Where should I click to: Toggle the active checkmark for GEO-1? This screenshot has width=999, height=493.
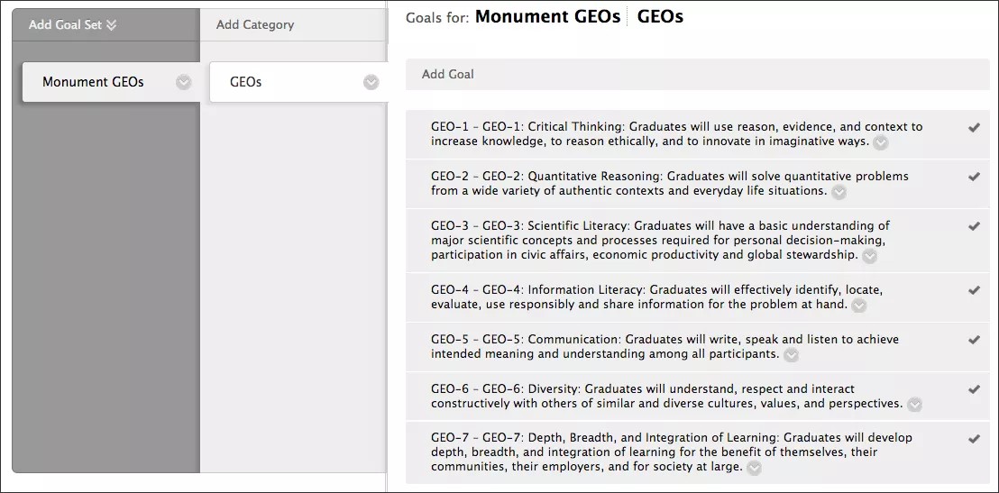pyautogui.click(x=974, y=128)
